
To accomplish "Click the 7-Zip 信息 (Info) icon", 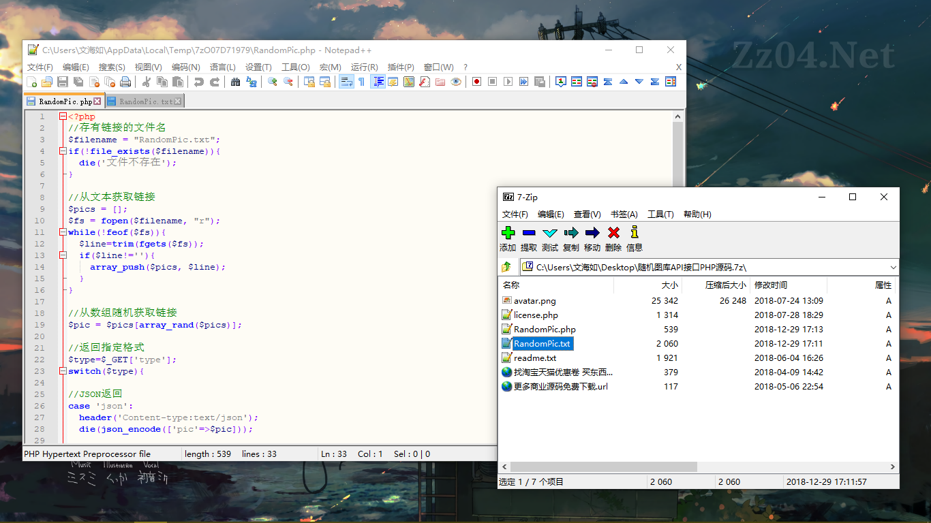I will [x=635, y=233].
